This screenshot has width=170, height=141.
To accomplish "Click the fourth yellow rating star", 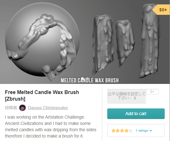I will [x=126, y=131].
